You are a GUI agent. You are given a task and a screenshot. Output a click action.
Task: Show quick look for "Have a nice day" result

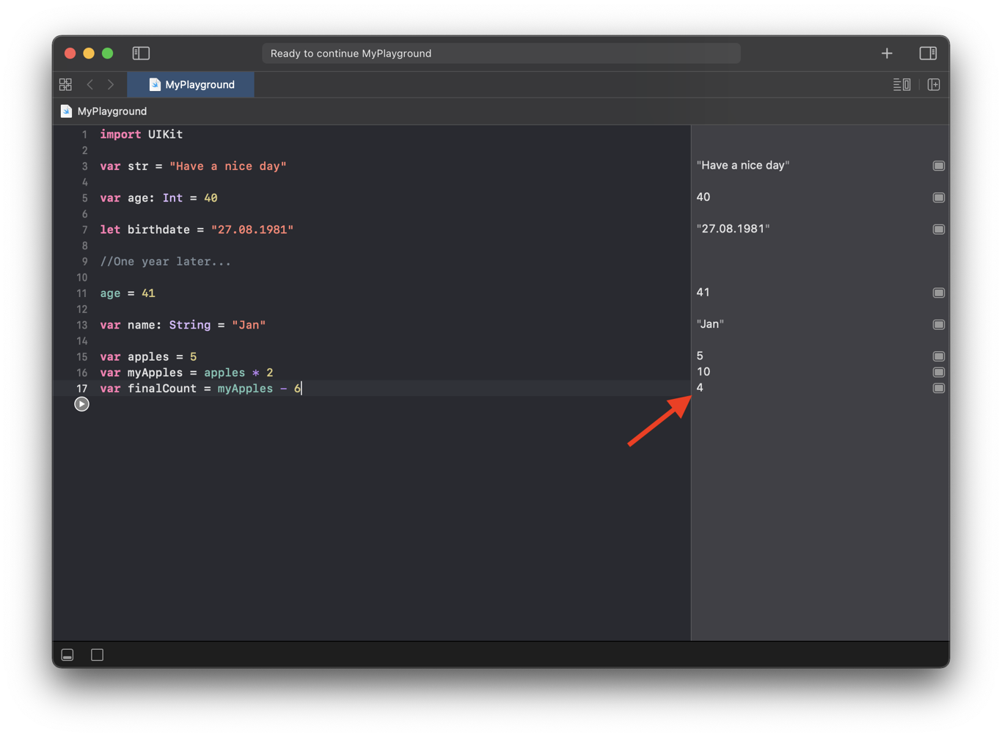click(938, 166)
